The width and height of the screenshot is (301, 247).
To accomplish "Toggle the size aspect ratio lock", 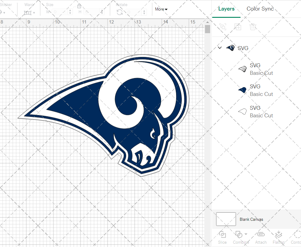I will pyautogui.click(x=79, y=6).
